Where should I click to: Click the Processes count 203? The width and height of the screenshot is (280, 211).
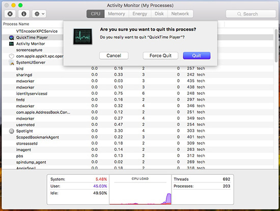click(x=226, y=186)
